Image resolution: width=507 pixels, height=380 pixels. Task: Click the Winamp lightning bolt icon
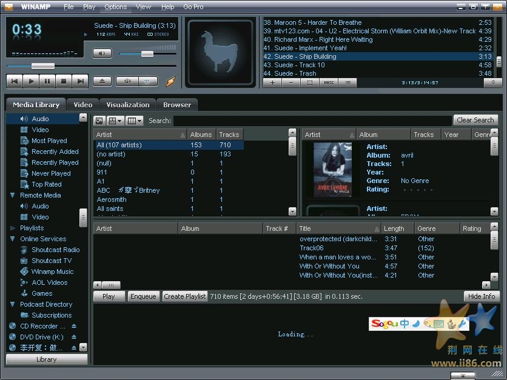click(x=171, y=81)
